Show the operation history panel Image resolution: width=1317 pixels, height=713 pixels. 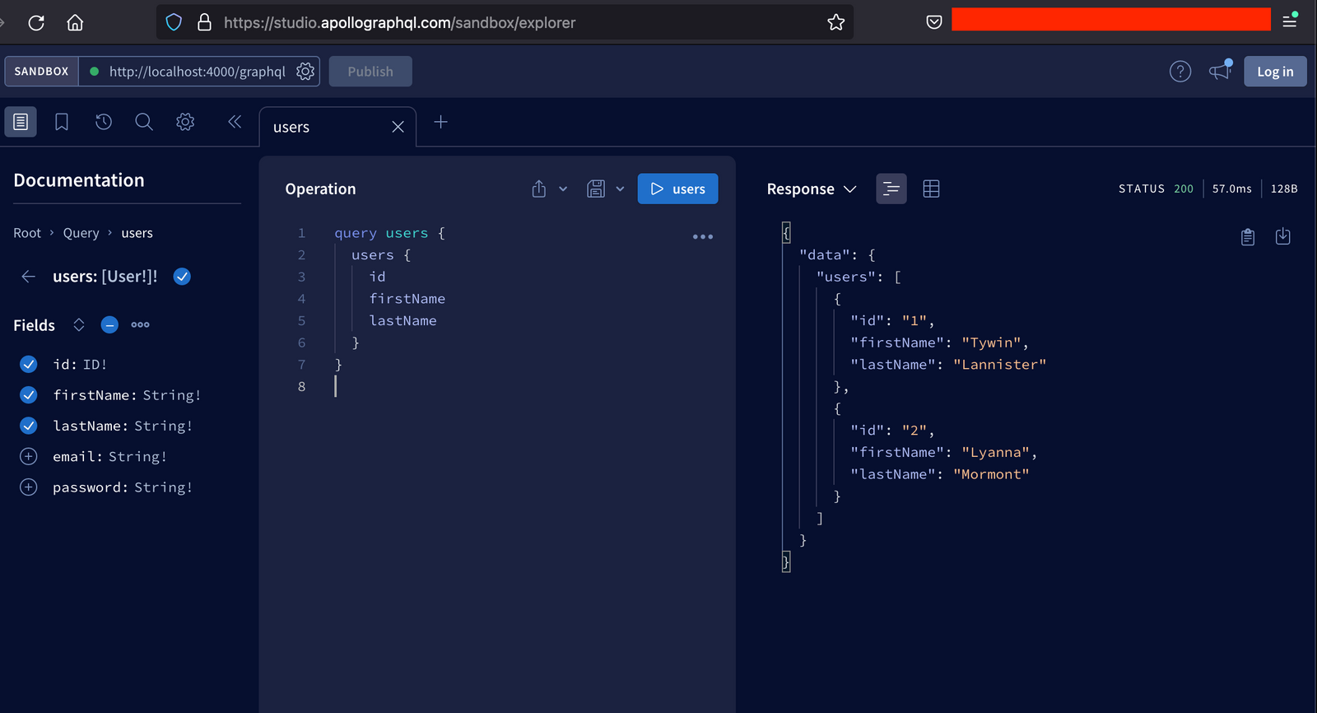coord(103,122)
